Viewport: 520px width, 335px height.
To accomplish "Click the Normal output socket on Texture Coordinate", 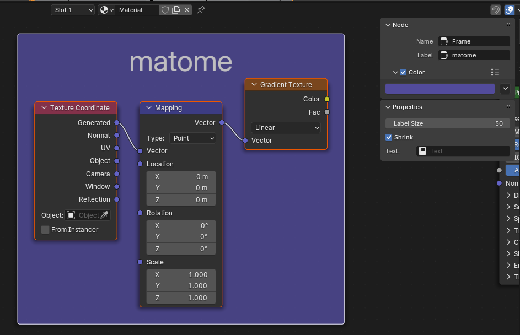I will (x=117, y=135).
